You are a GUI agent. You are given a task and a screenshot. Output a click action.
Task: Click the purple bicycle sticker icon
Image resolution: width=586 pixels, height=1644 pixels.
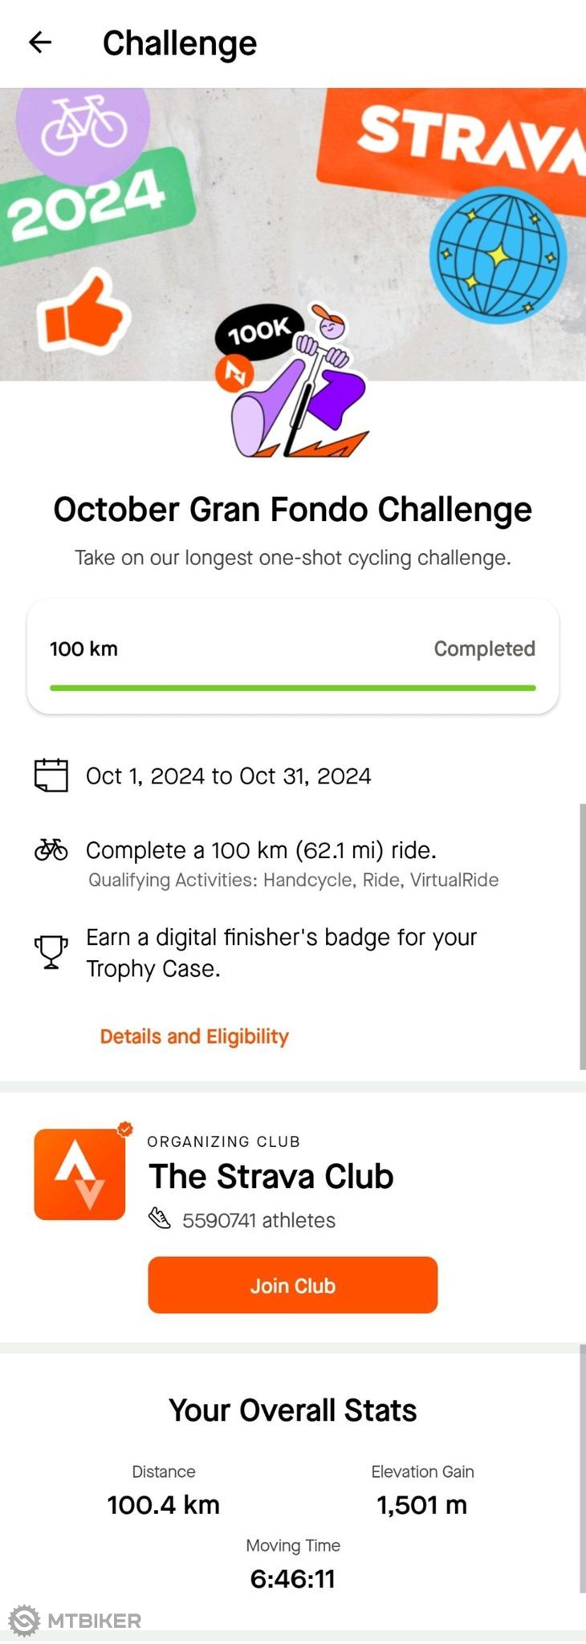point(83,126)
